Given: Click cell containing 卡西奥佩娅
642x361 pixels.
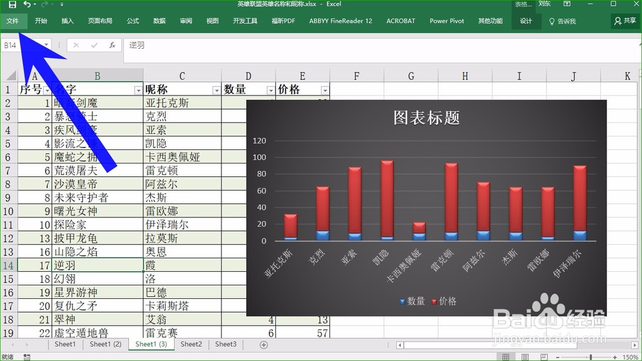Looking at the screenshot, I should [182, 157].
